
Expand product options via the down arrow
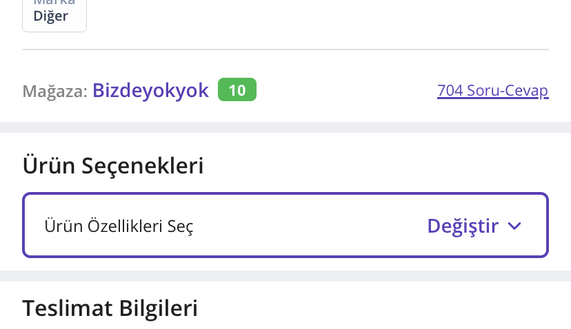pyautogui.click(x=514, y=226)
